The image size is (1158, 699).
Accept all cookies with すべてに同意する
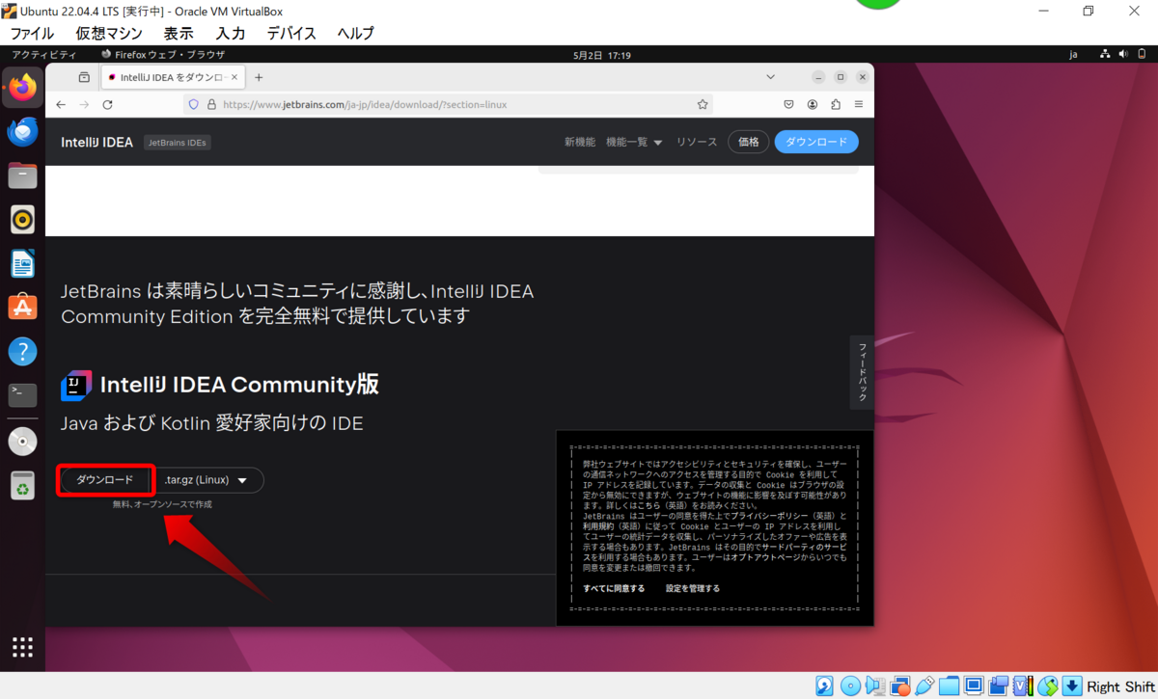(x=614, y=588)
